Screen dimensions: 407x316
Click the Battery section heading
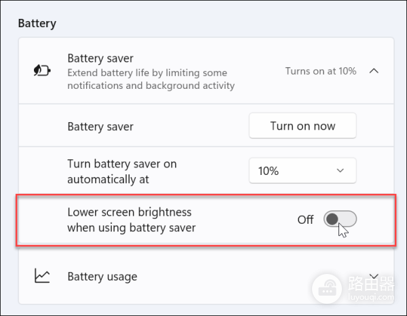pos(37,24)
